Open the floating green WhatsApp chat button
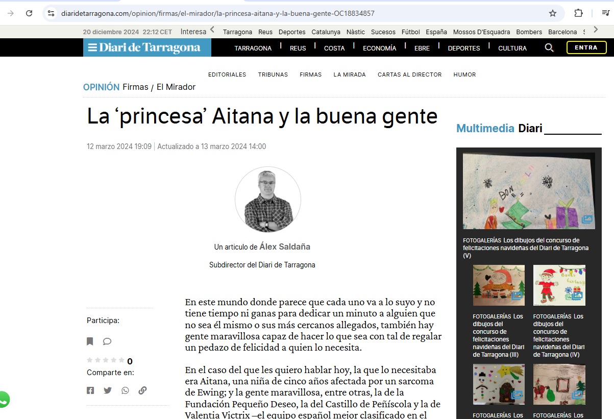Viewport: 614px width, 419px height. (3, 399)
